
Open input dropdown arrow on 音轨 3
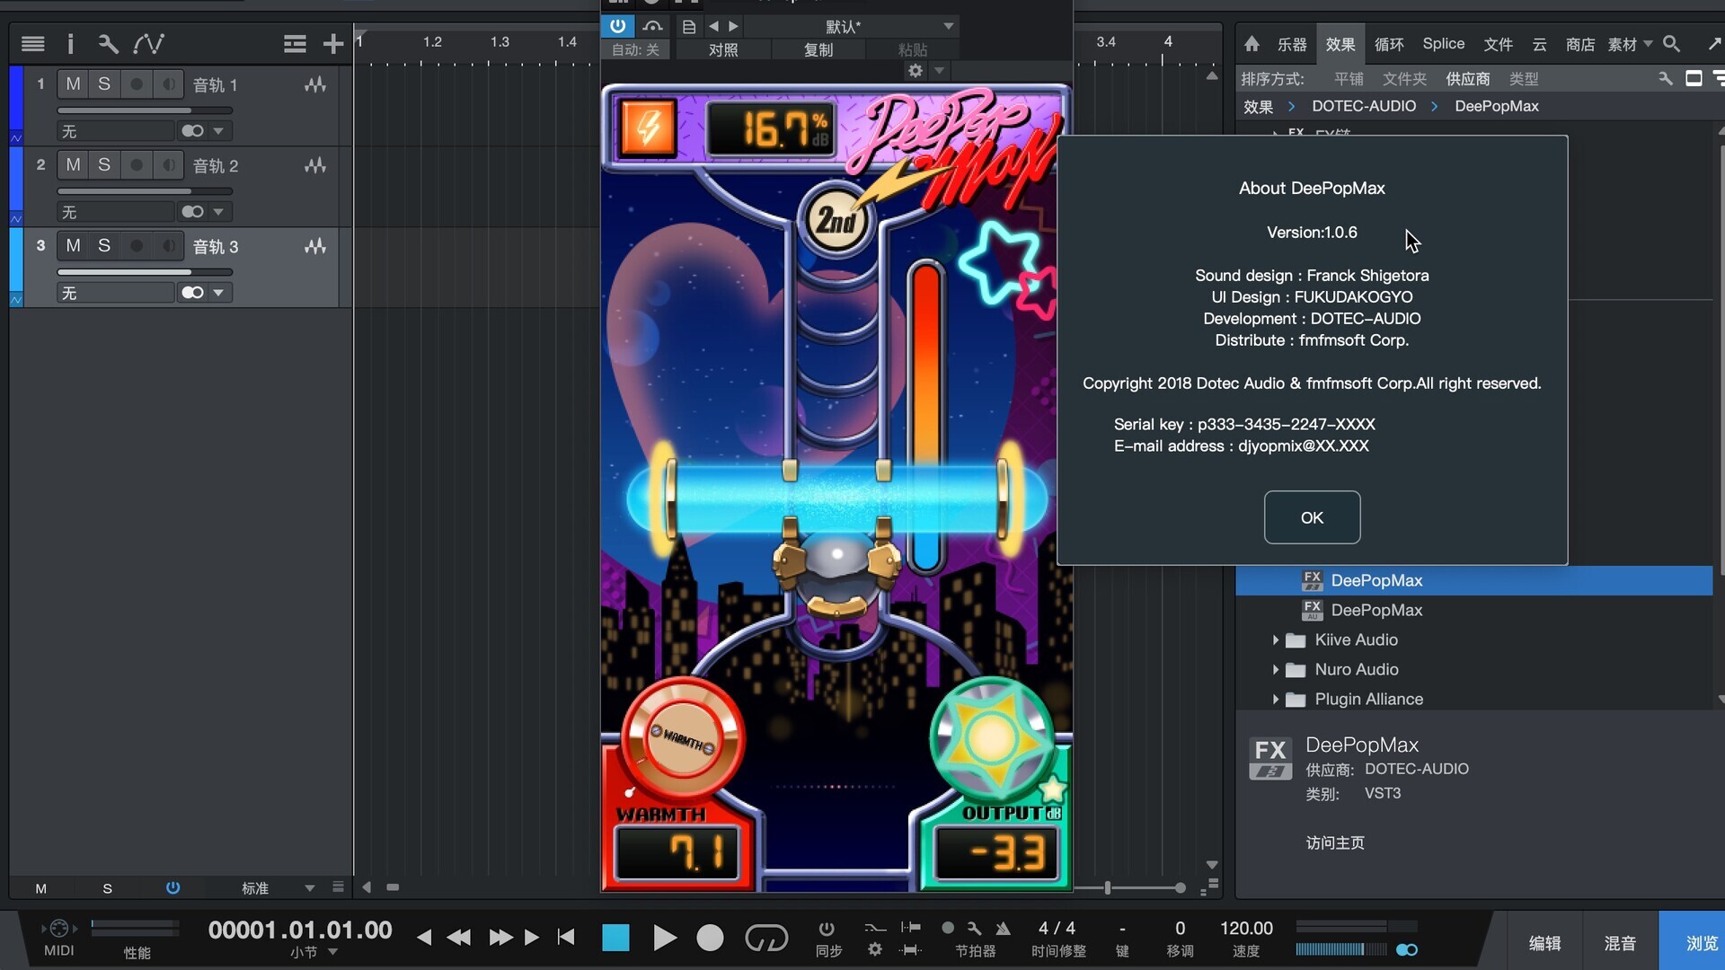click(218, 293)
